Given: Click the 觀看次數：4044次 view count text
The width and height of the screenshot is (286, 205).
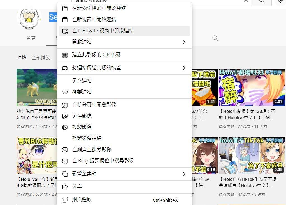Looking at the screenshot, I should pyautogui.click(x=32, y=126).
